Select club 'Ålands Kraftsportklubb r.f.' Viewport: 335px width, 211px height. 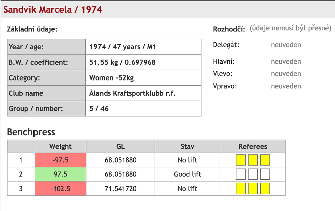tap(132, 93)
